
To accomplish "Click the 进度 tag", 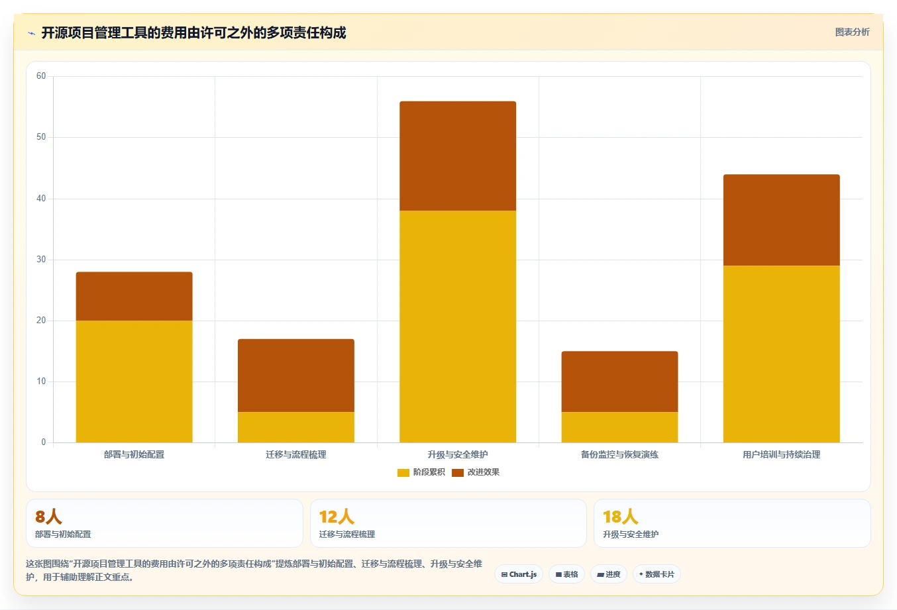I will (x=609, y=574).
